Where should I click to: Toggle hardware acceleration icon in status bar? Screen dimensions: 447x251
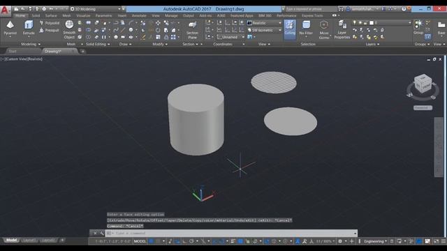[419, 241]
